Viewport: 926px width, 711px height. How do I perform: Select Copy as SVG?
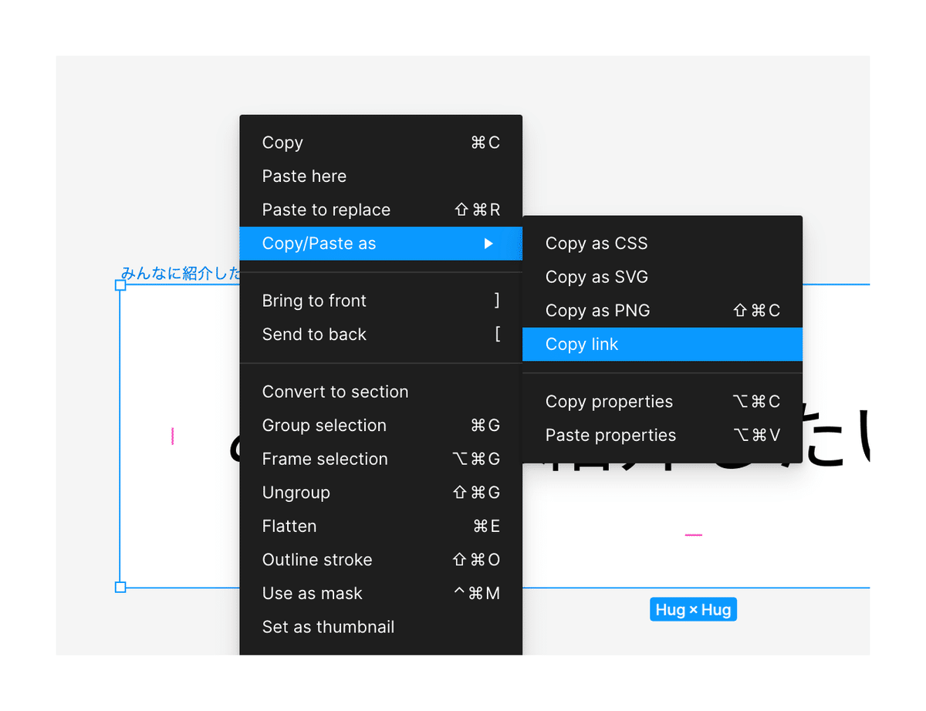pos(663,277)
